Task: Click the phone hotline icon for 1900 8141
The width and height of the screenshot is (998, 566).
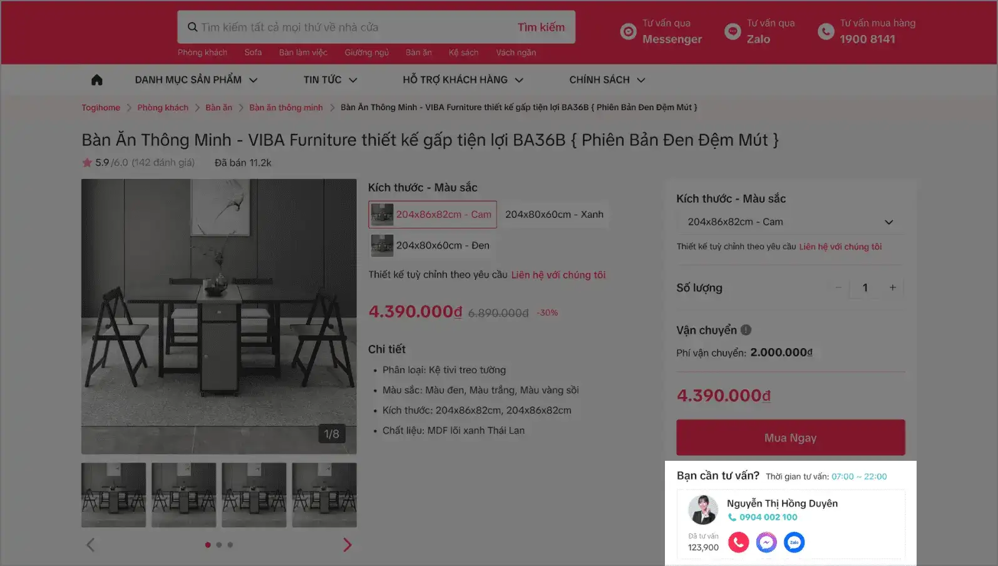Action: coord(826,31)
